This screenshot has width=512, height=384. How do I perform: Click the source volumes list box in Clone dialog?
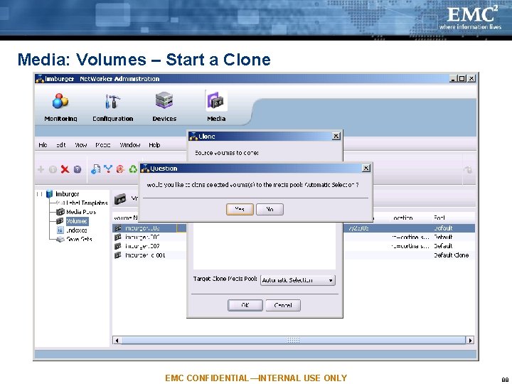coord(265,247)
